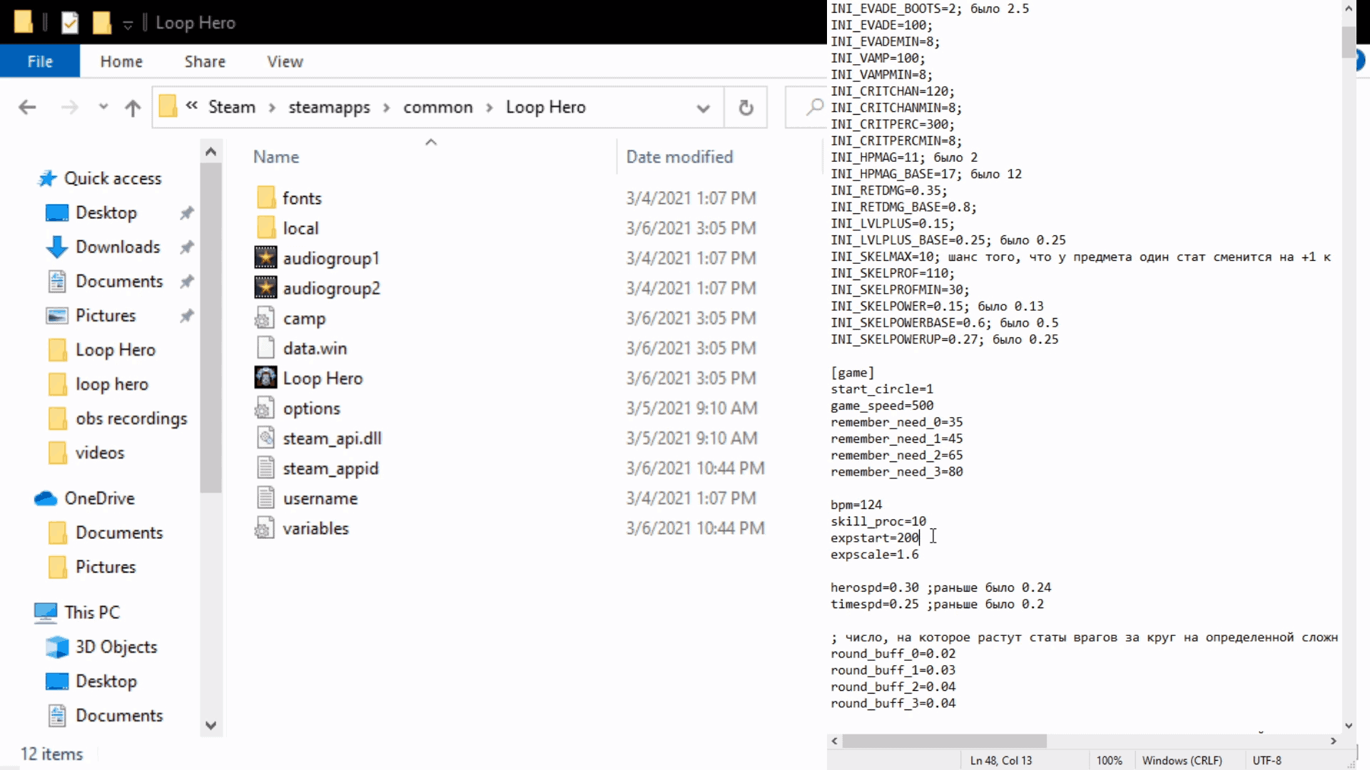This screenshot has width=1370, height=770.
Task: Click the back navigation arrow
Action: tap(27, 107)
